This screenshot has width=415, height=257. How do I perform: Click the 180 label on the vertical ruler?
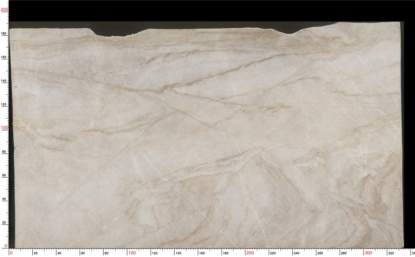pos(4,33)
